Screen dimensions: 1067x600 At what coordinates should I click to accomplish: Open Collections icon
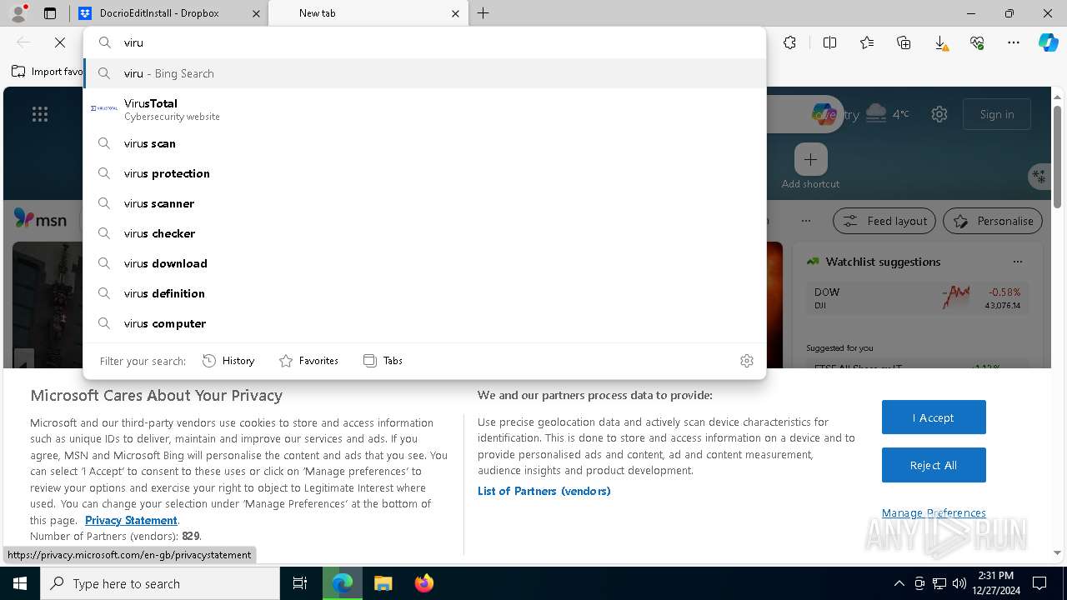(x=904, y=42)
